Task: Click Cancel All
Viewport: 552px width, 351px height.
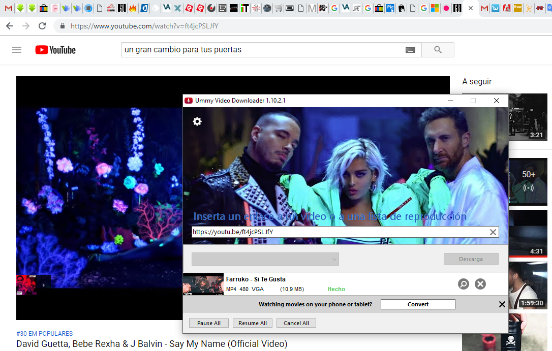Action: (x=296, y=323)
